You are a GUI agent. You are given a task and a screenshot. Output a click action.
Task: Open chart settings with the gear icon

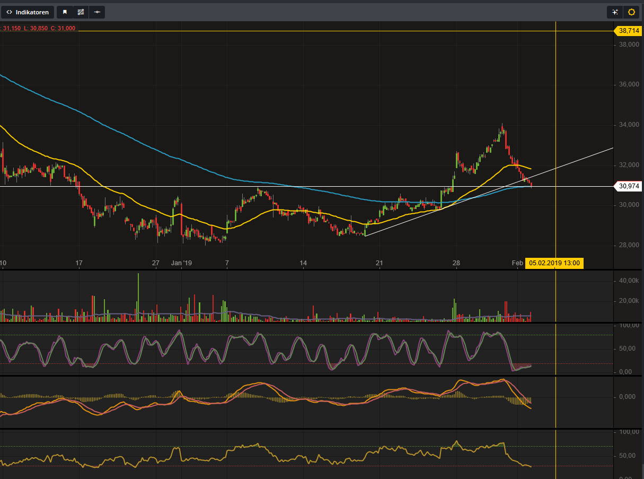point(631,12)
